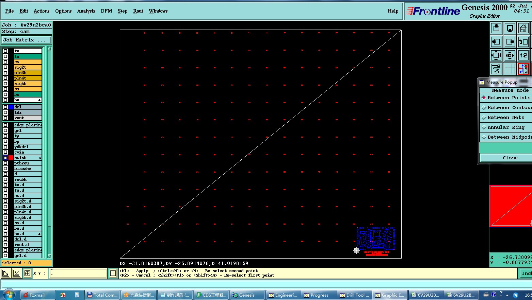The height and width of the screenshot is (300, 532).
Task: Click the red-highlighted net measure tool icon
Action: 523,69
